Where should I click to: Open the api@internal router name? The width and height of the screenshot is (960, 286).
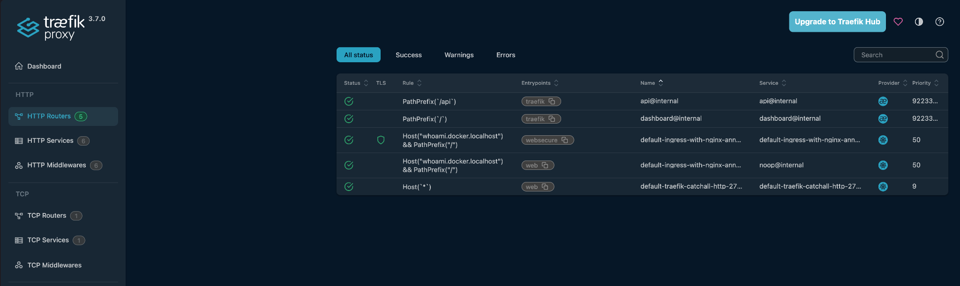[659, 101]
